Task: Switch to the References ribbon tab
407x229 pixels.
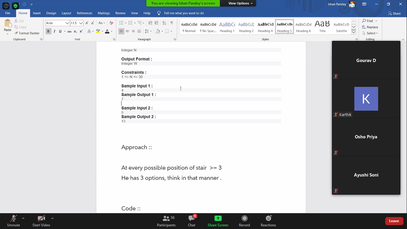Action: 84,13
